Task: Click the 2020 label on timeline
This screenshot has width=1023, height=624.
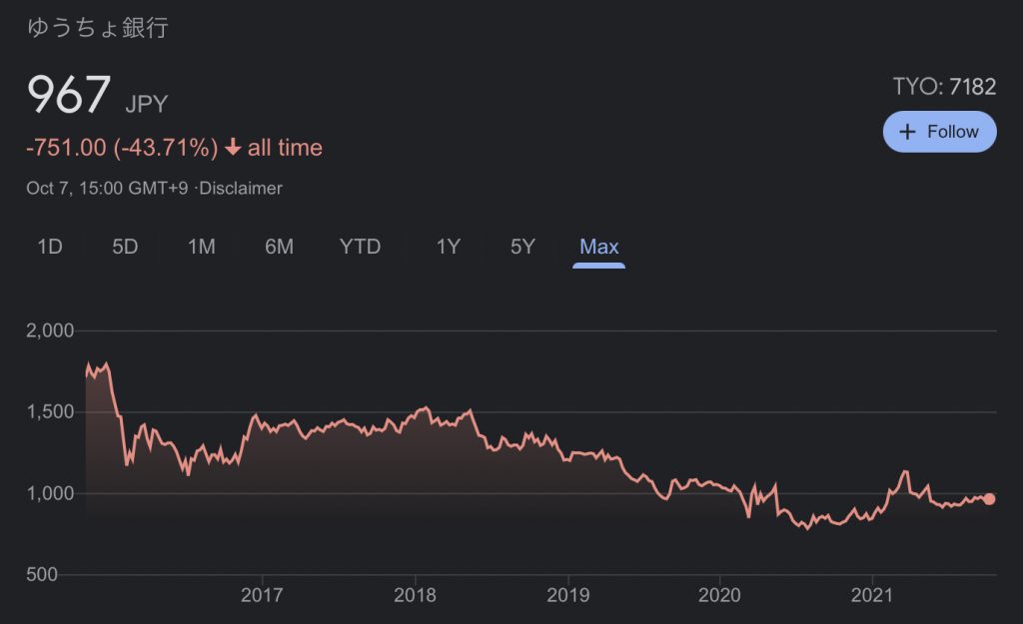Action: coord(720,596)
